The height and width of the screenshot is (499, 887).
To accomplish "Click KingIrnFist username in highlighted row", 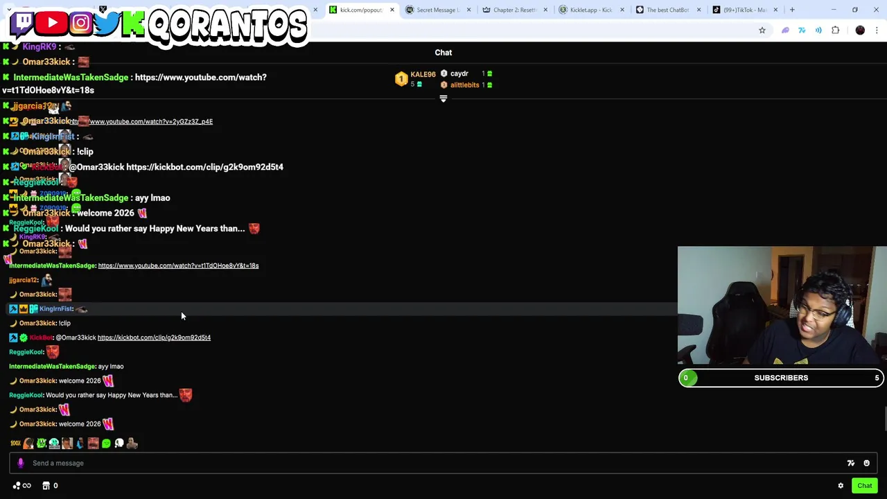I will tap(56, 309).
